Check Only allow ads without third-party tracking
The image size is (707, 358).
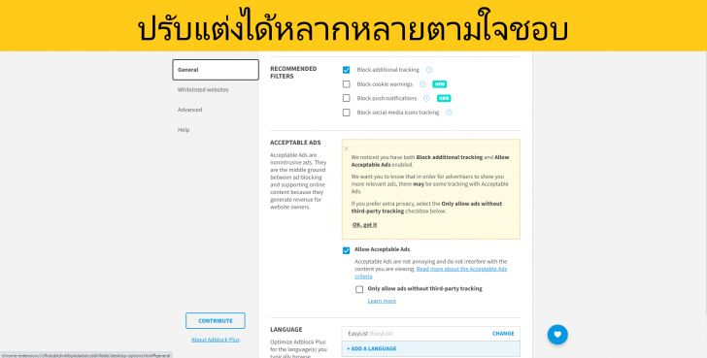[359, 289]
